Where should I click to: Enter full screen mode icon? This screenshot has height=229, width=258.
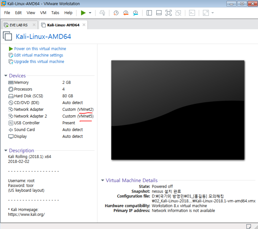point(168,13)
